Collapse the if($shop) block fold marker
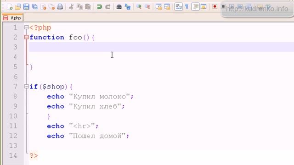Screen dimensions: 294x165 26,87
